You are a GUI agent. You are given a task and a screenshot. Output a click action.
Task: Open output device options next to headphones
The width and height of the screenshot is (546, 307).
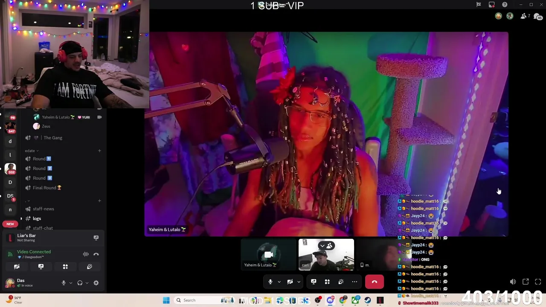[87, 283]
